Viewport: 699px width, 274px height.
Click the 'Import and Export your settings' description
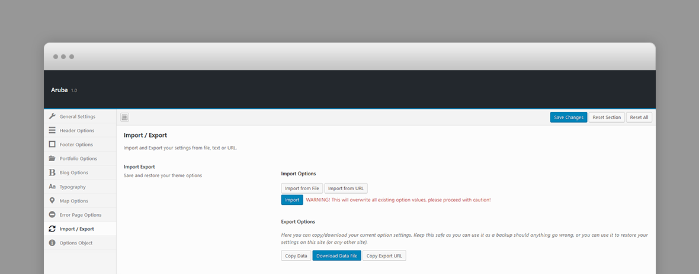coord(180,148)
